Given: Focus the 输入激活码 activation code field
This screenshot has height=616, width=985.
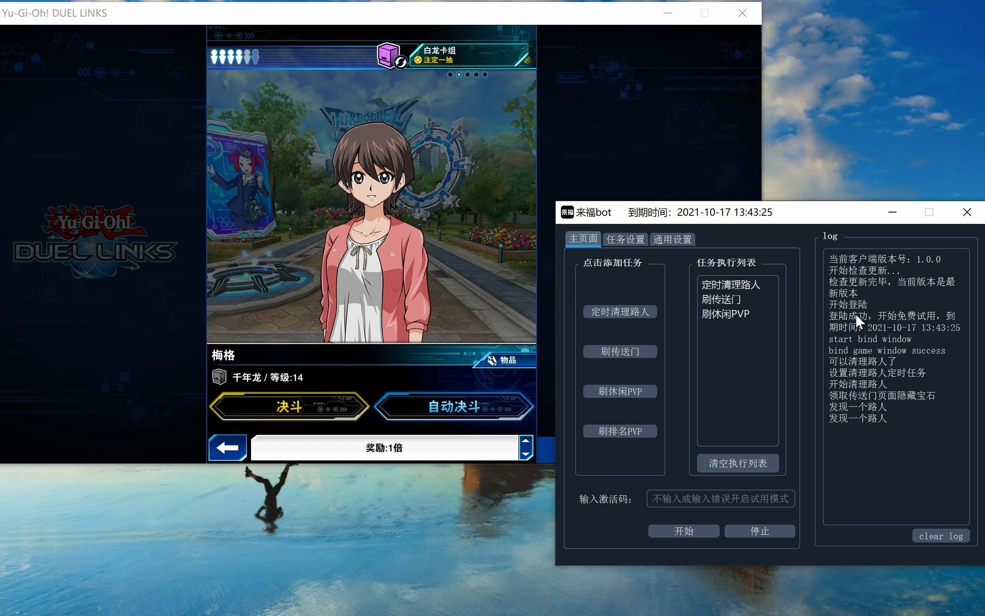Looking at the screenshot, I should 720,499.
